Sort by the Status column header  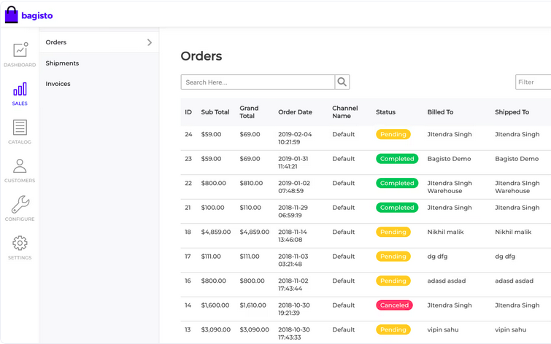pos(385,112)
